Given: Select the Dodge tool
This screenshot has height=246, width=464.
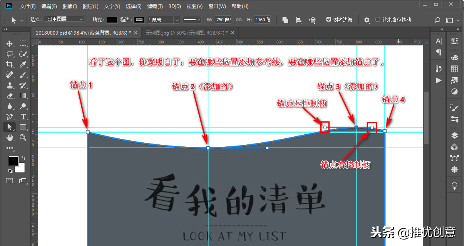Looking at the screenshot, I should click(23, 106).
